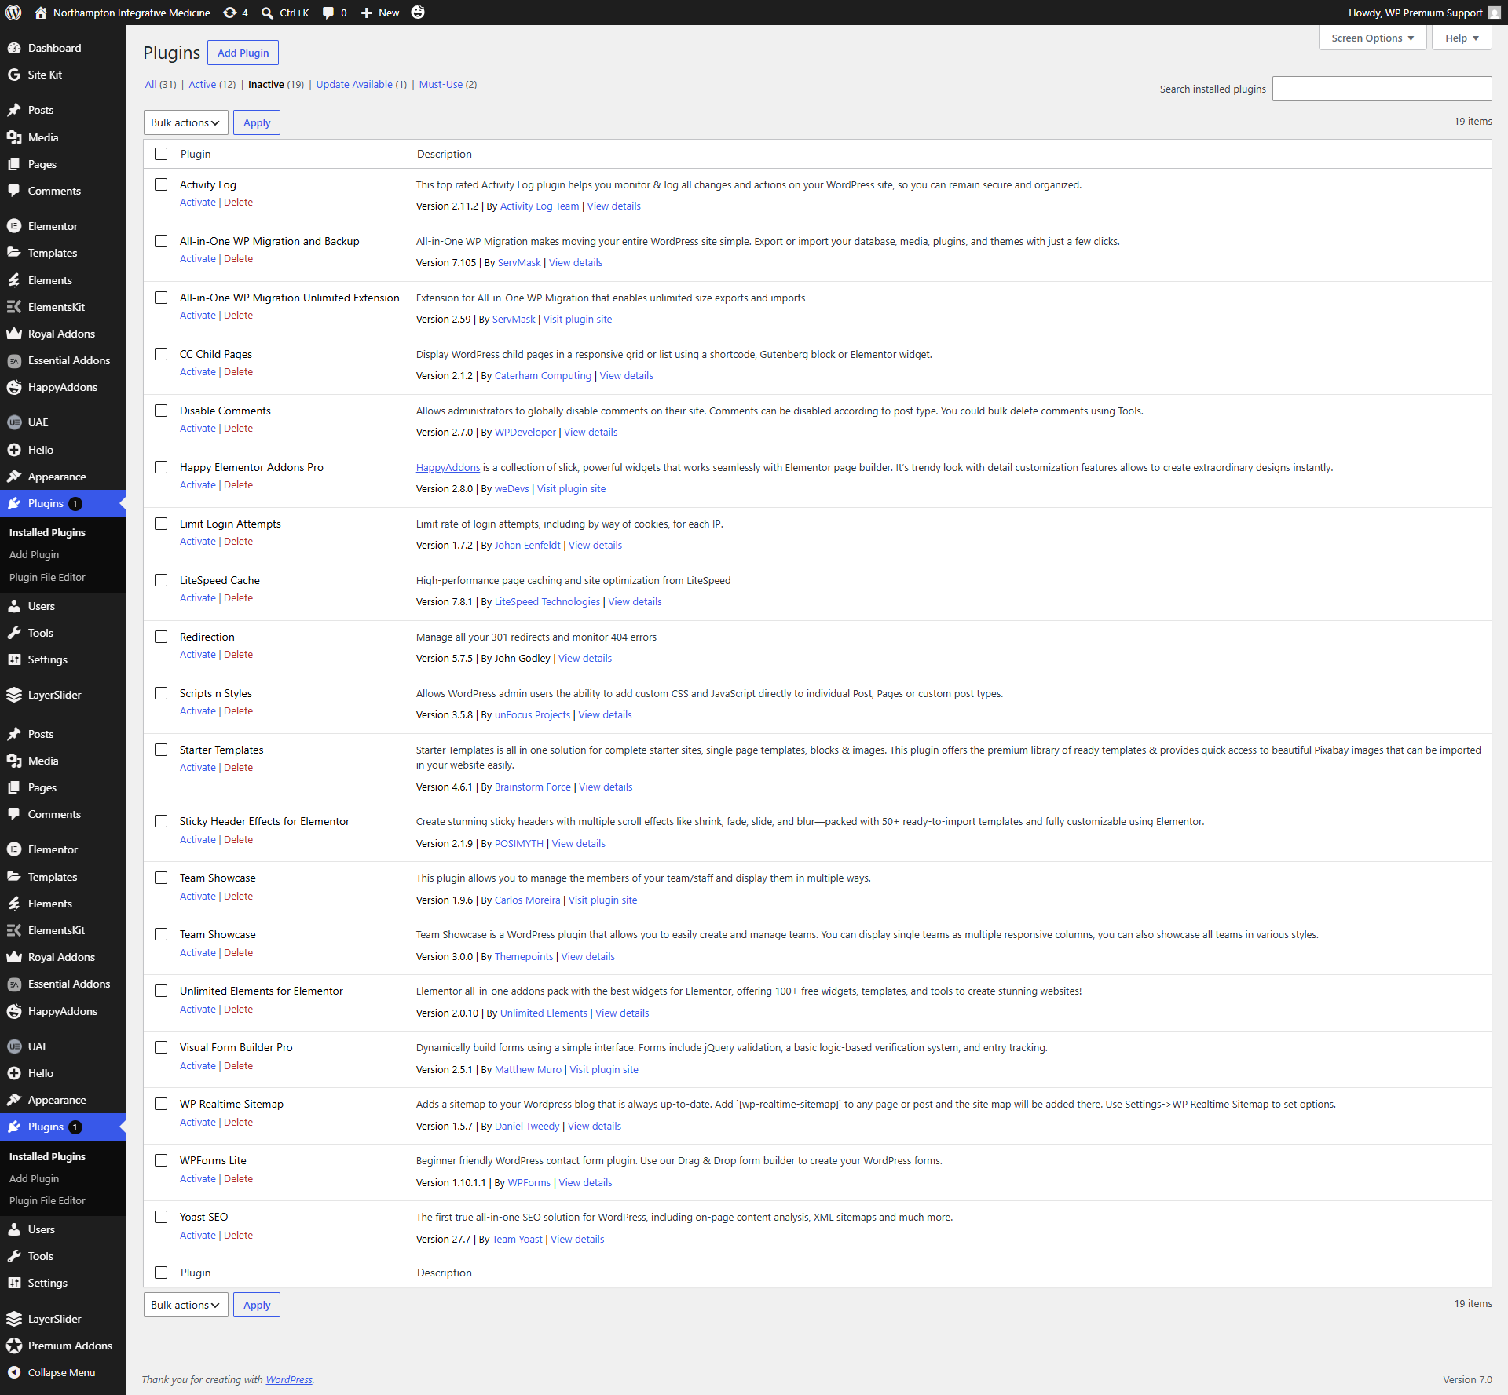Click the bottom Apply button
This screenshot has height=1395, width=1508.
(257, 1305)
